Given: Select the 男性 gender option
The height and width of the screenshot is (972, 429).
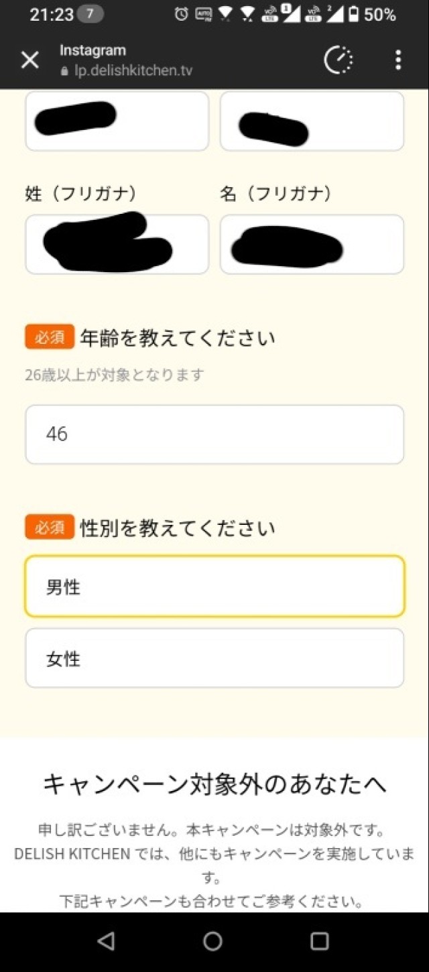Looking at the screenshot, I should [214, 587].
